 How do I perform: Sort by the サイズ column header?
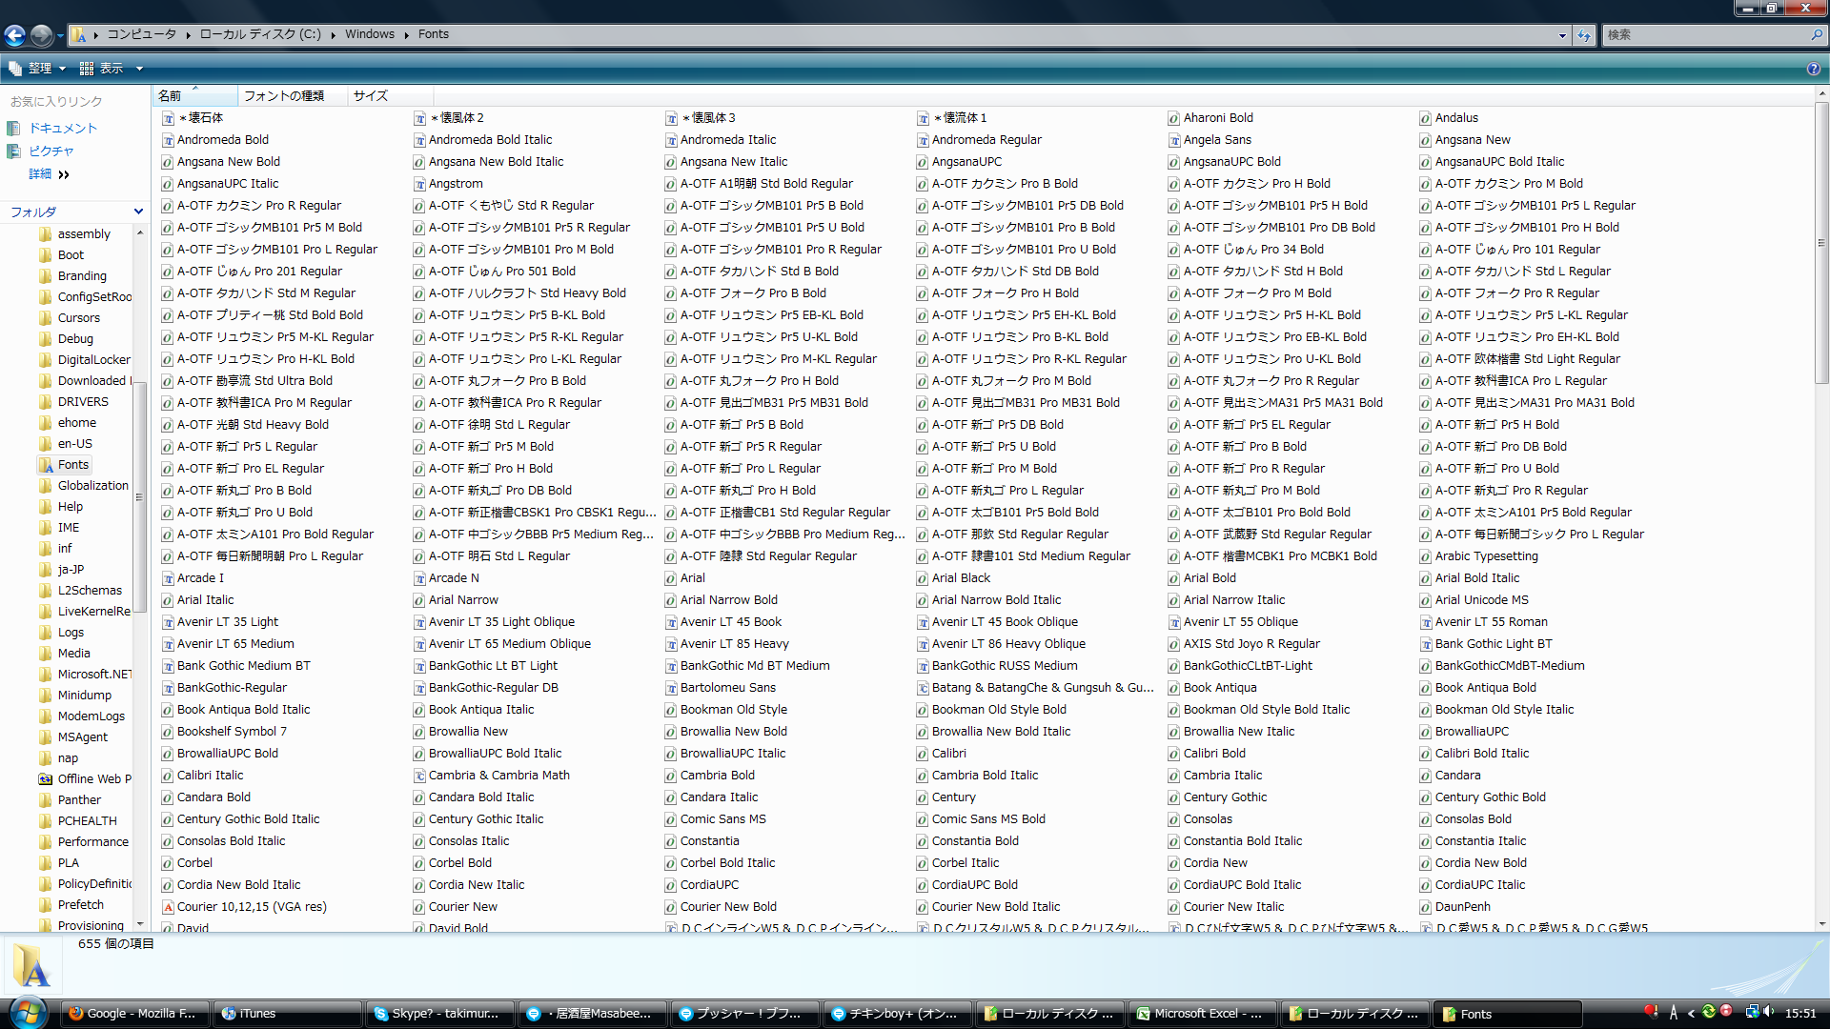click(389, 95)
